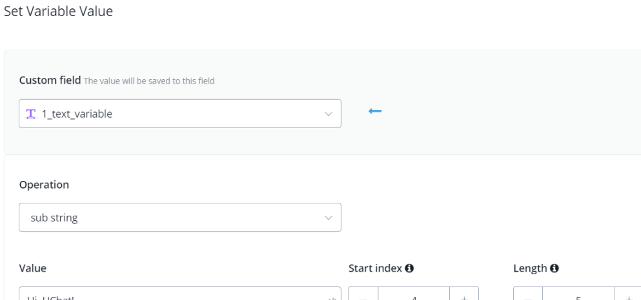
Task: Click into the Value text input
Action: [x=168, y=295]
